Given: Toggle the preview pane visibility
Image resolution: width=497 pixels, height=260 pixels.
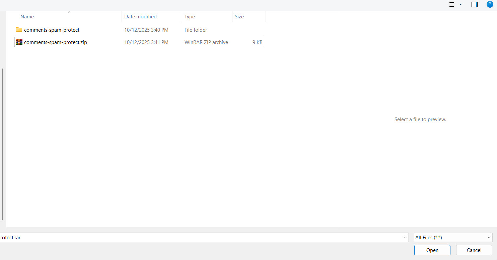Looking at the screenshot, I should tap(474, 4).
